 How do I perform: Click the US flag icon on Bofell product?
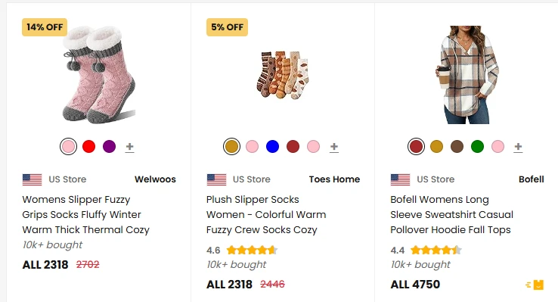400,179
